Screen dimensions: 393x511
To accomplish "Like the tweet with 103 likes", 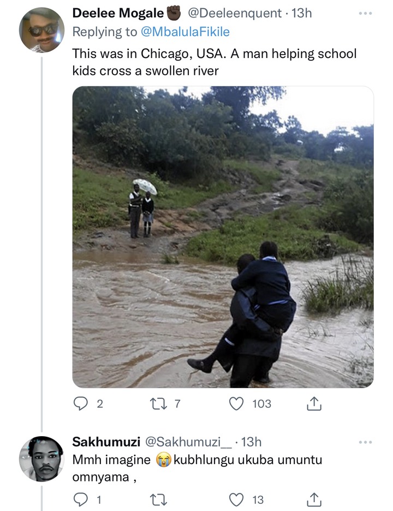I will pos(236,404).
